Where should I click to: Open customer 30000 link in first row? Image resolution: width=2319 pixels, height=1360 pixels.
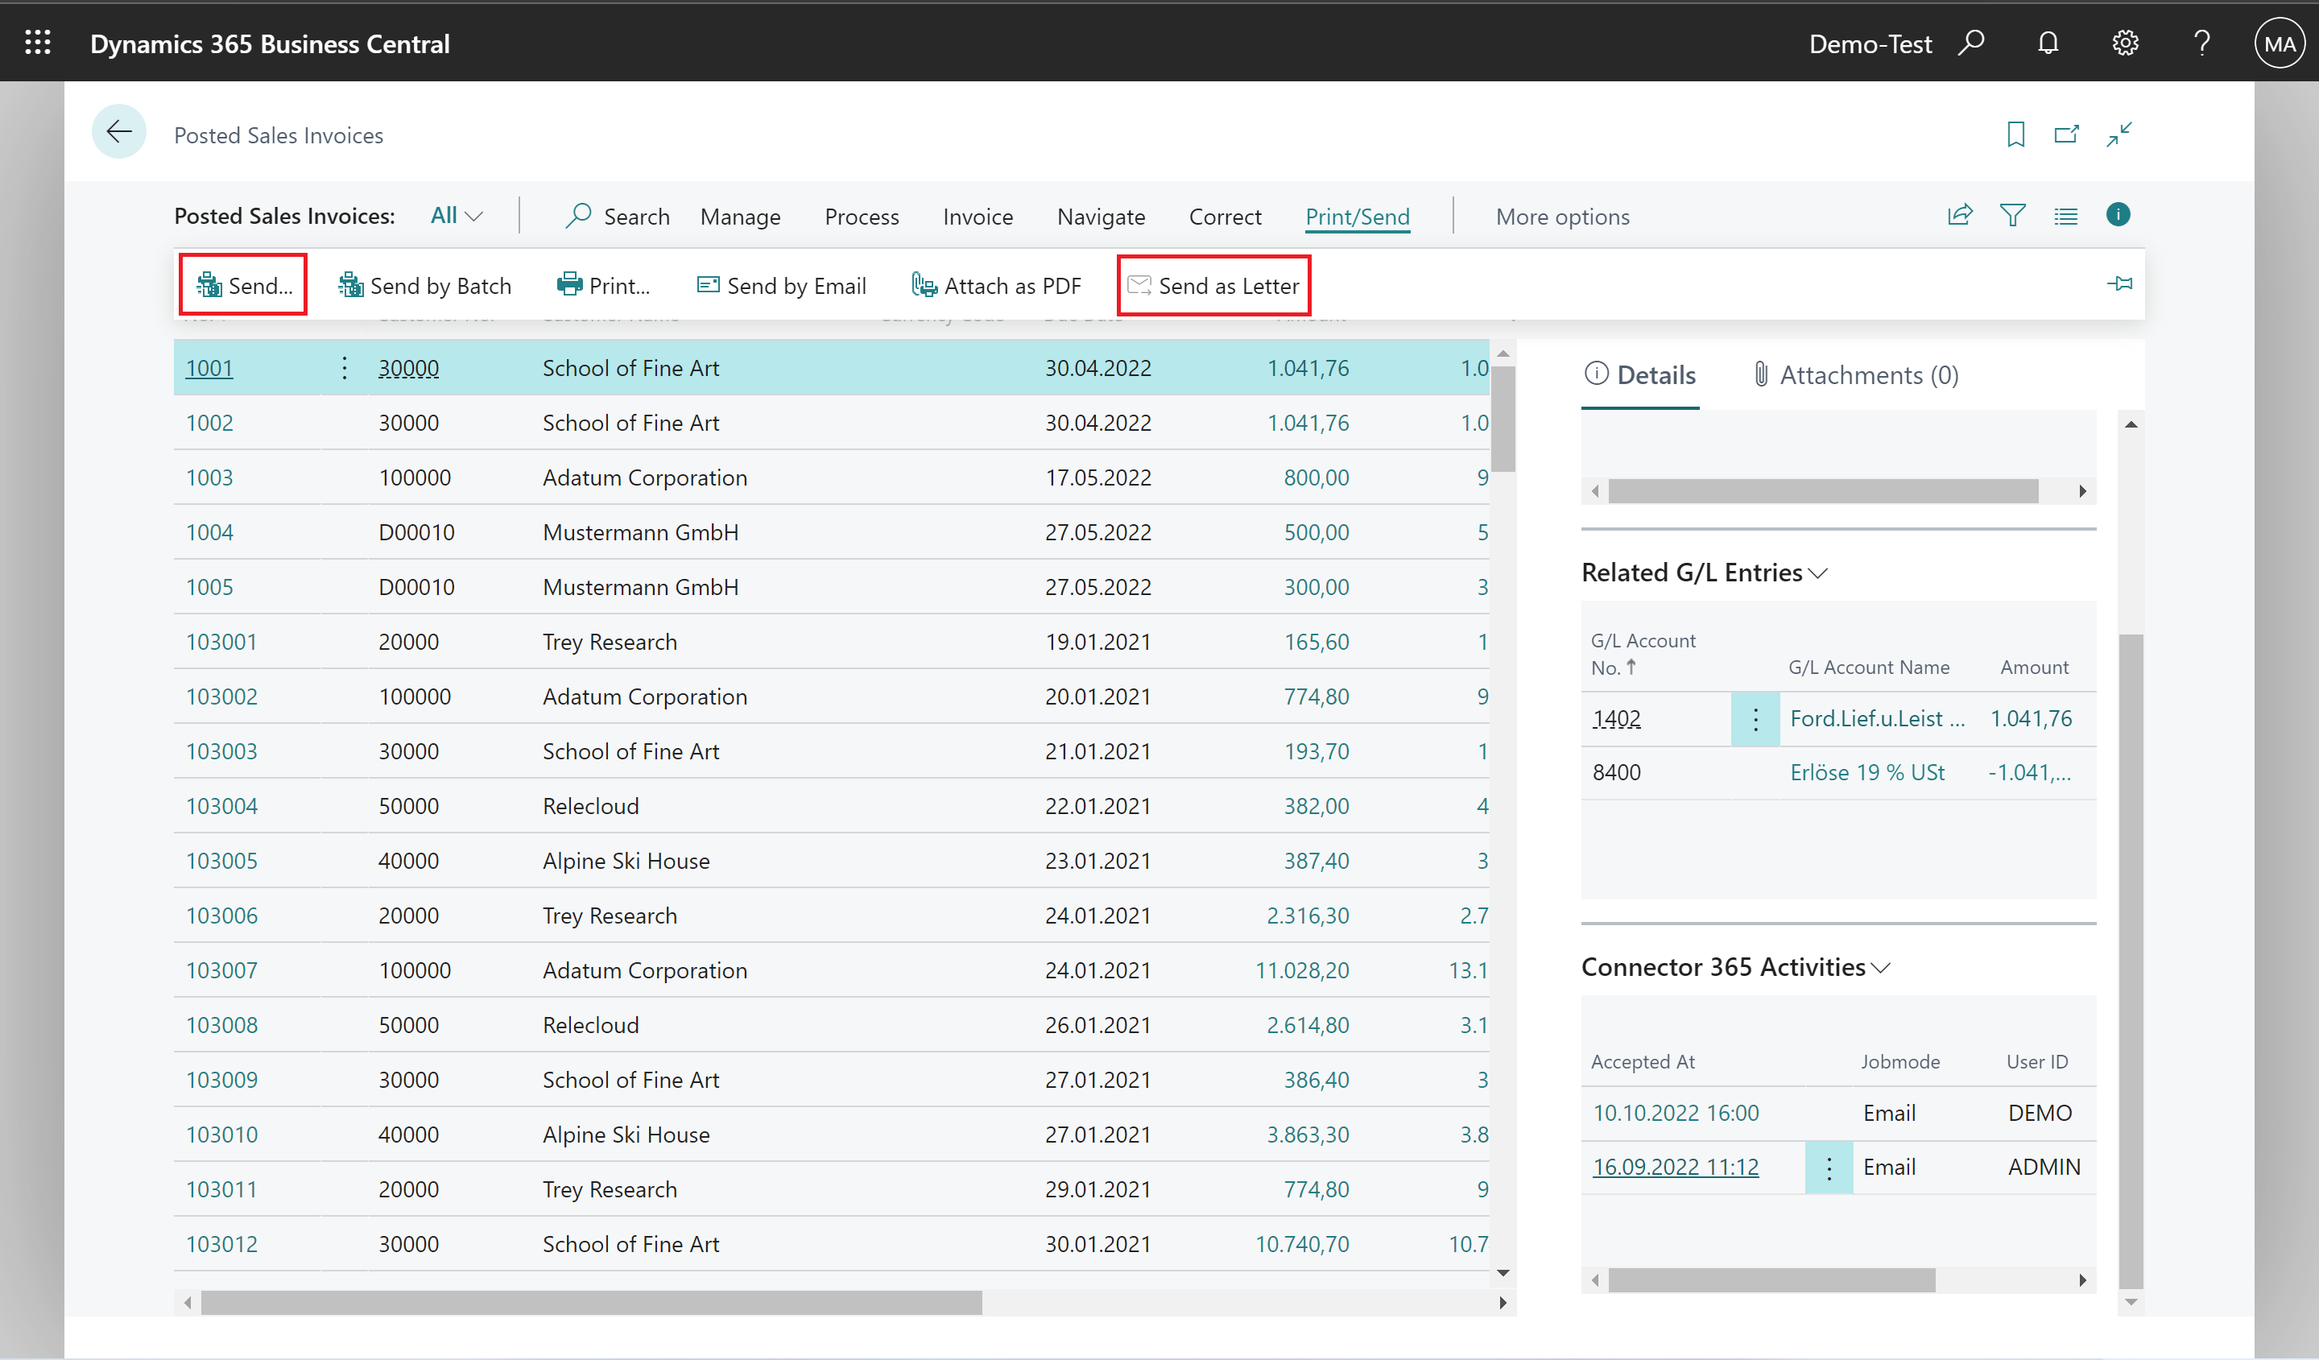pyautogui.click(x=408, y=368)
